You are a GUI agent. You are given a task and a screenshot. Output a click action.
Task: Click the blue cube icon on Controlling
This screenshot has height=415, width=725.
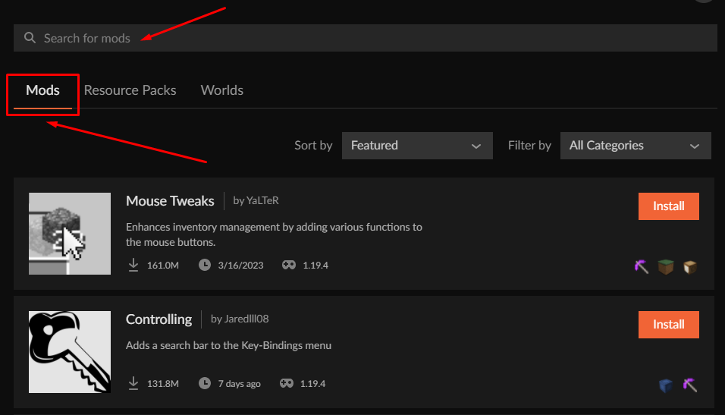pos(666,385)
